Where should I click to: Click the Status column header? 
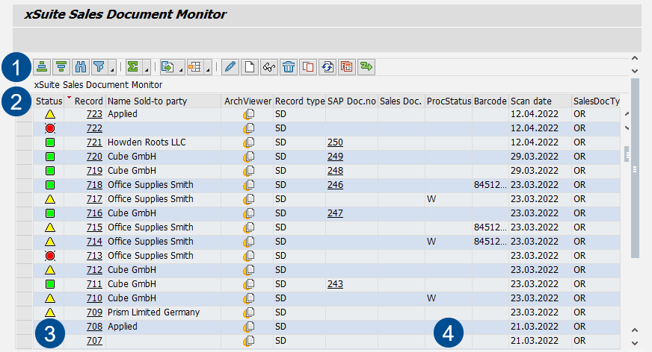coord(49,101)
